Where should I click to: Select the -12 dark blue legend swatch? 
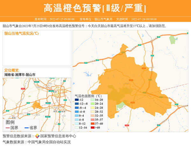click(77, 100)
